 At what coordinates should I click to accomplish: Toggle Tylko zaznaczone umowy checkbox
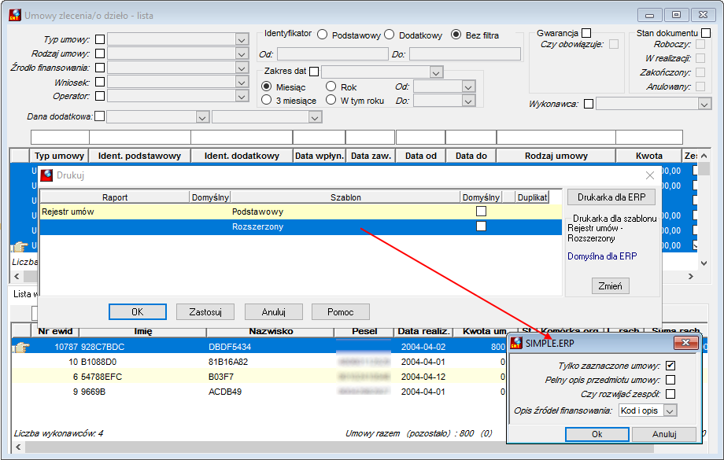pos(670,366)
